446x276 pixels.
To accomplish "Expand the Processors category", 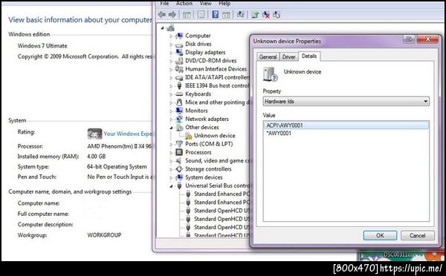I will click(171, 153).
